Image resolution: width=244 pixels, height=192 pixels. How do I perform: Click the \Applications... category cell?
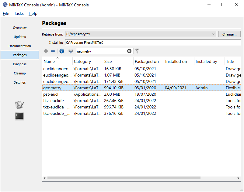[87, 94]
